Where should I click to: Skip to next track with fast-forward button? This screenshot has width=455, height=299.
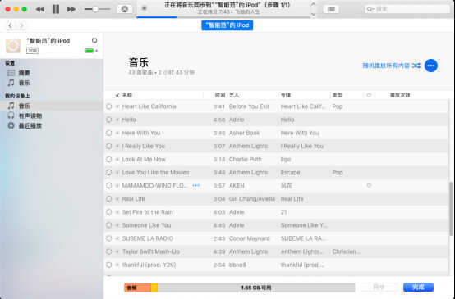click(71, 9)
